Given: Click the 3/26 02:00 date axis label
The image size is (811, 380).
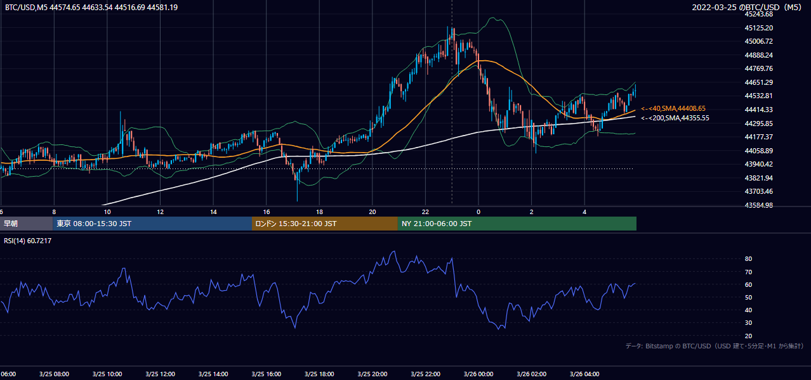Looking at the screenshot, I should pos(532,374).
